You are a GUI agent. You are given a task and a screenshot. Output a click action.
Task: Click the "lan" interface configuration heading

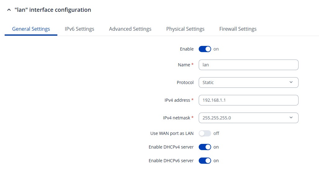(x=53, y=10)
